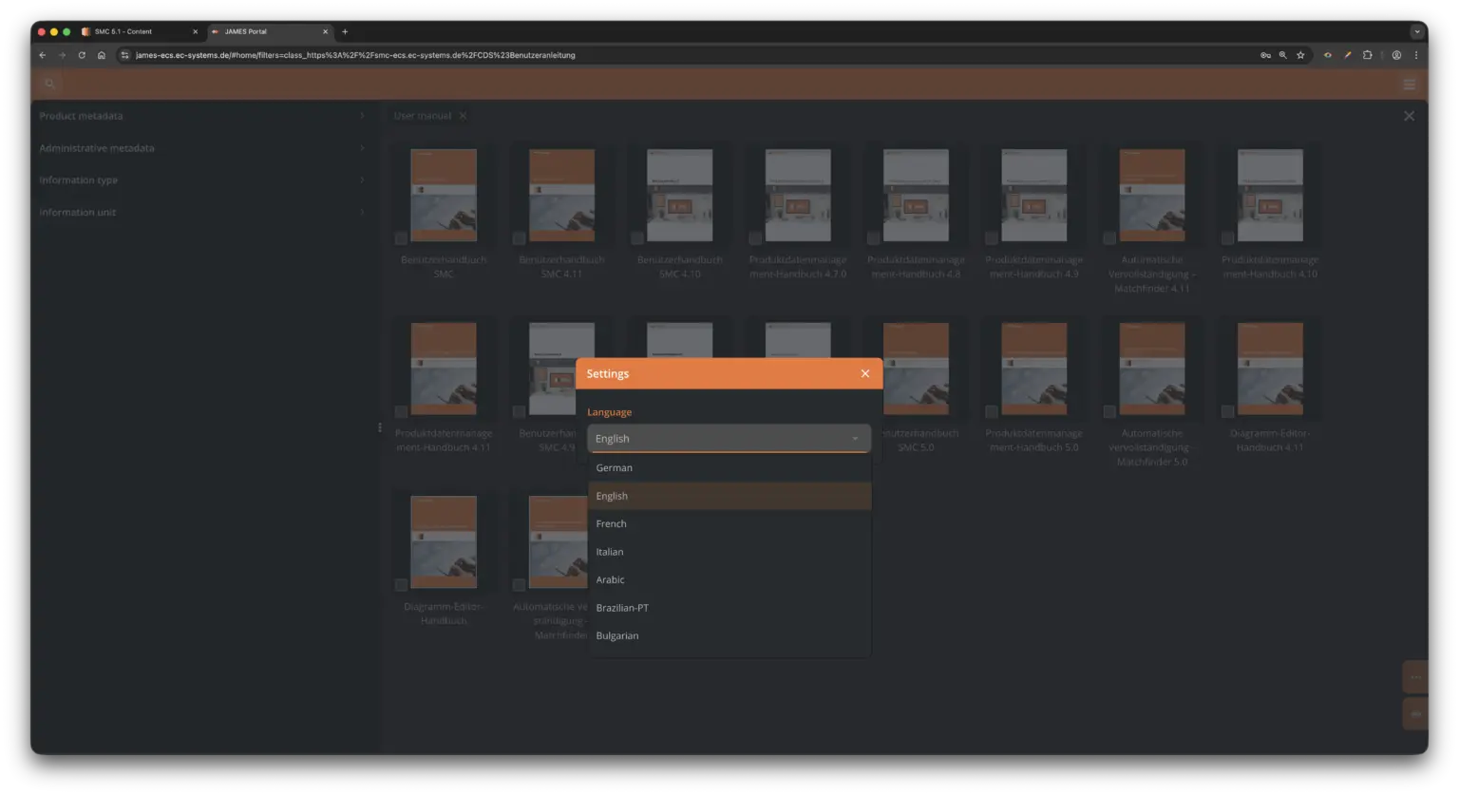Click the portal search magnifier icon

(50, 85)
